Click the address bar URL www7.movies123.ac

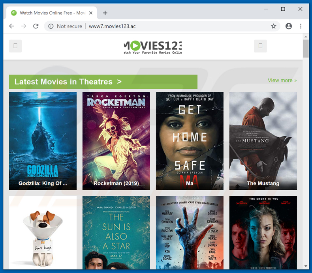click(112, 26)
